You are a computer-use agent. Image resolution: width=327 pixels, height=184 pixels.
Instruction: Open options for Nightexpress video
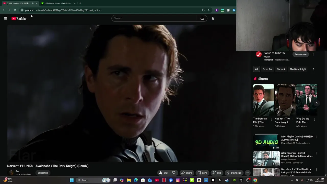point(316,153)
